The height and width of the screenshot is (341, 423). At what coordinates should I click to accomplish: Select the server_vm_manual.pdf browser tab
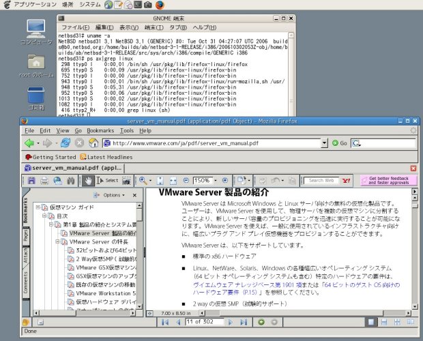(73, 168)
